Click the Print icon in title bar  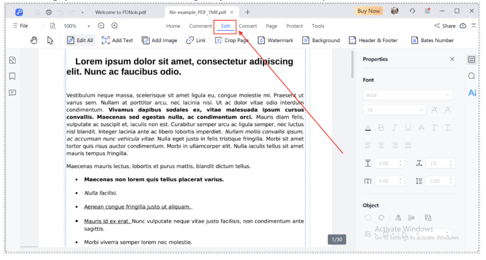[49, 11]
